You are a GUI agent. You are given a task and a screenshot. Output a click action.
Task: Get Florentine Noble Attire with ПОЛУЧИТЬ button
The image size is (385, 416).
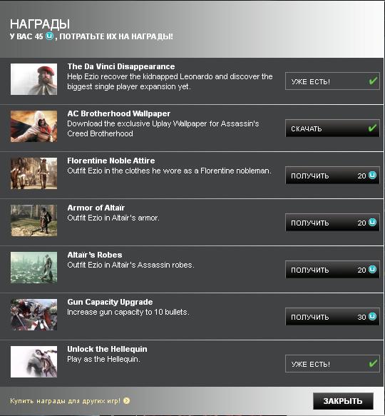tap(332, 176)
